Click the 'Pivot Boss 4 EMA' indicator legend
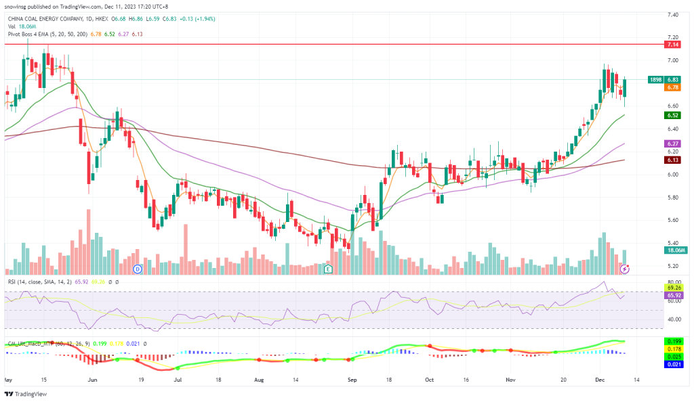The width and height of the screenshot is (694, 402). (x=47, y=34)
